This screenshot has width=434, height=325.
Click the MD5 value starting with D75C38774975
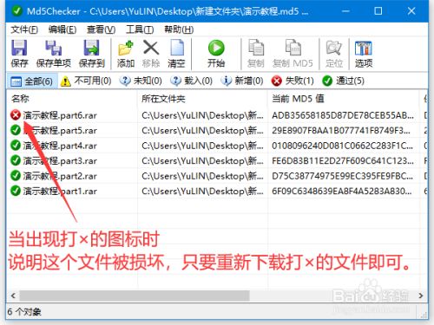[x=342, y=176]
